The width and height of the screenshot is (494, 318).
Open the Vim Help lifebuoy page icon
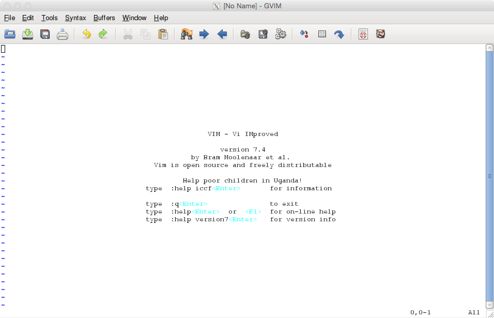click(x=363, y=34)
